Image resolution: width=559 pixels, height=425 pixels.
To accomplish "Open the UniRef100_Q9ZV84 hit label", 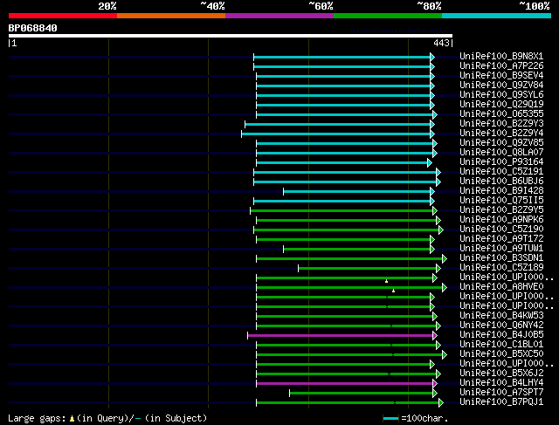I will click(x=501, y=85).
